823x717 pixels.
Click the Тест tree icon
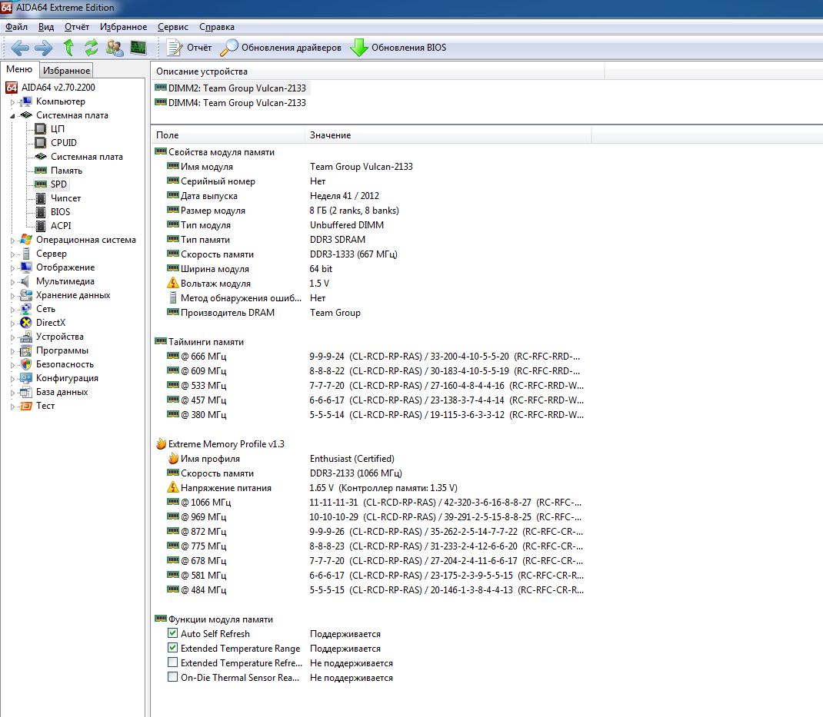pos(25,406)
